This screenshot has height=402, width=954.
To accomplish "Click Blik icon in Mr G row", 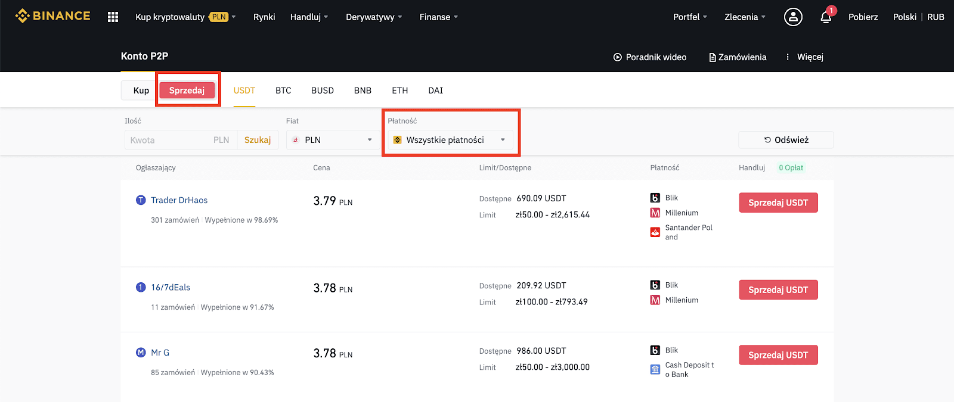I will (655, 350).
